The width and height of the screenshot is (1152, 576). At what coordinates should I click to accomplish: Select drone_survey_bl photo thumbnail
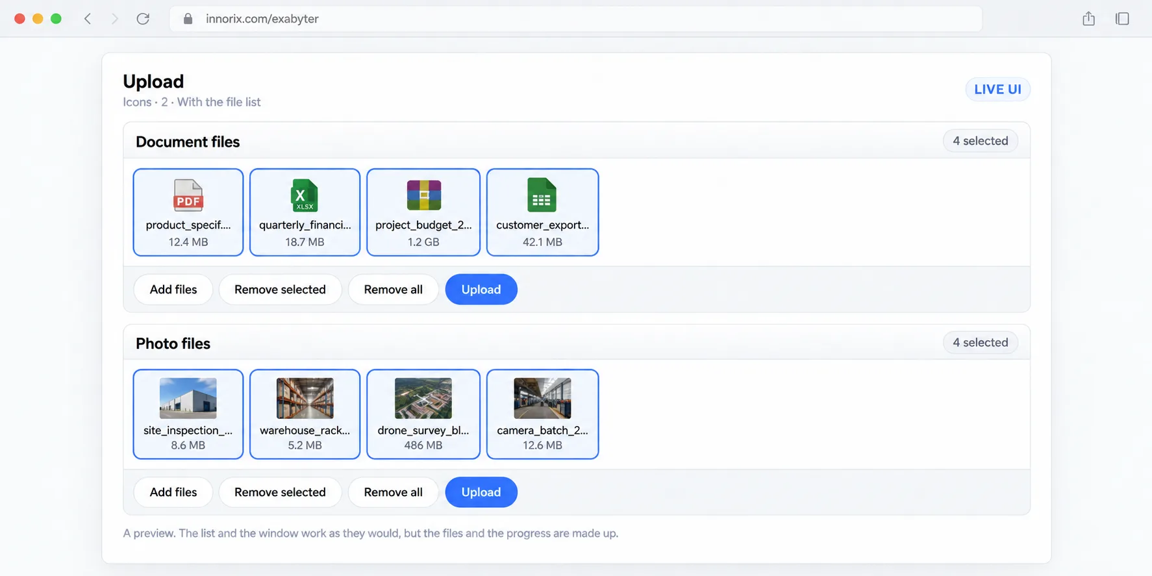423,398
